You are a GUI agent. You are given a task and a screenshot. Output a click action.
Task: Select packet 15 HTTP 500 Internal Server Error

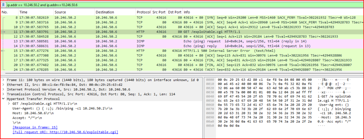(182, 51)
